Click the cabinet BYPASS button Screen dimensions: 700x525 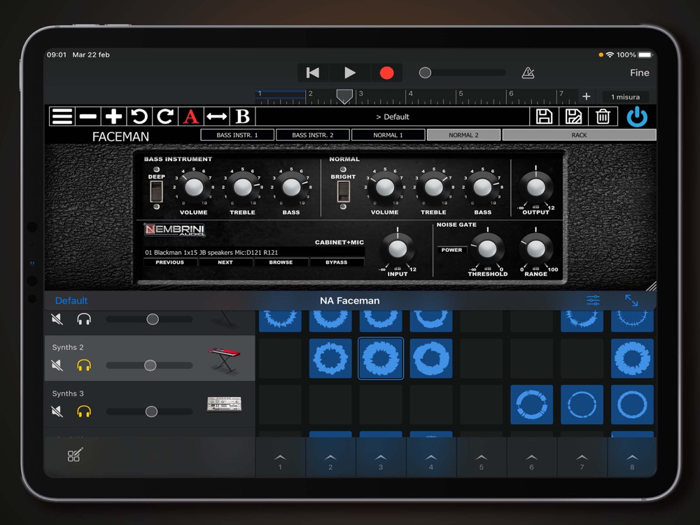click(x=336, y=262)
